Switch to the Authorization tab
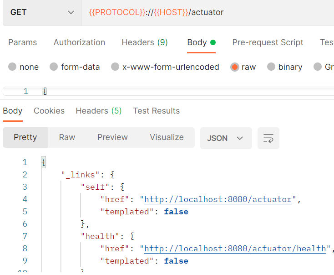 [x=79, y=42]
